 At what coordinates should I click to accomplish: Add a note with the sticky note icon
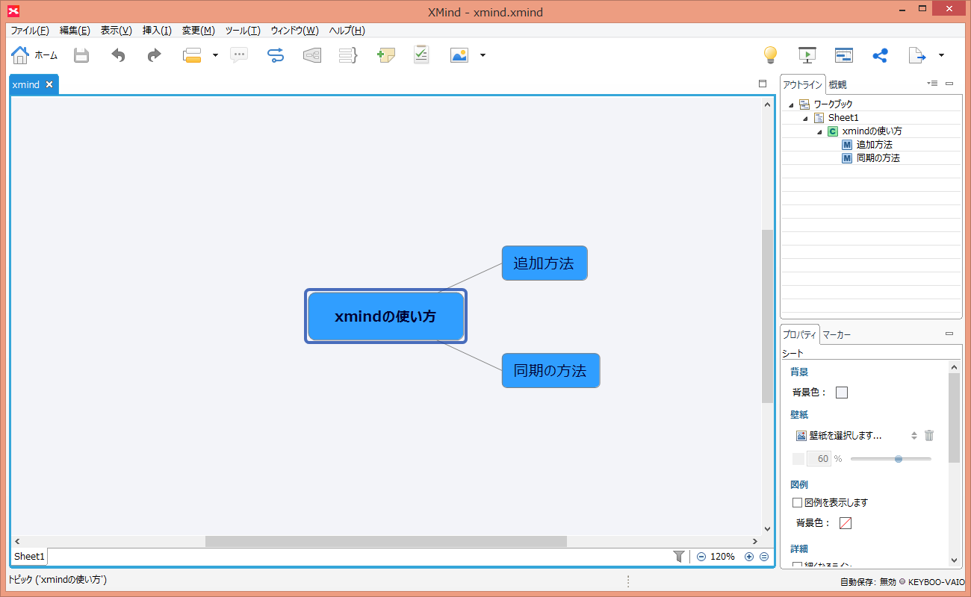pyautogui.click(x=385, y=55)
